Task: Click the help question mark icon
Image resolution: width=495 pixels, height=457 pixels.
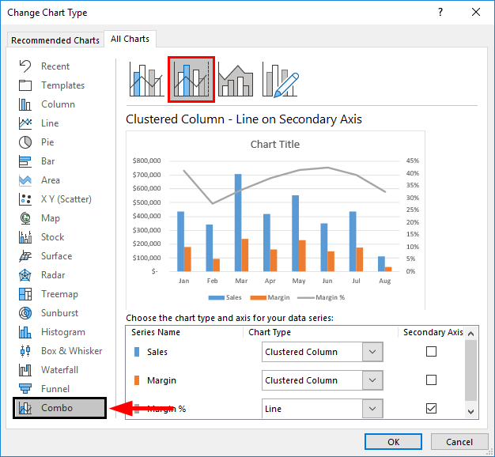Action: point(440,13)
